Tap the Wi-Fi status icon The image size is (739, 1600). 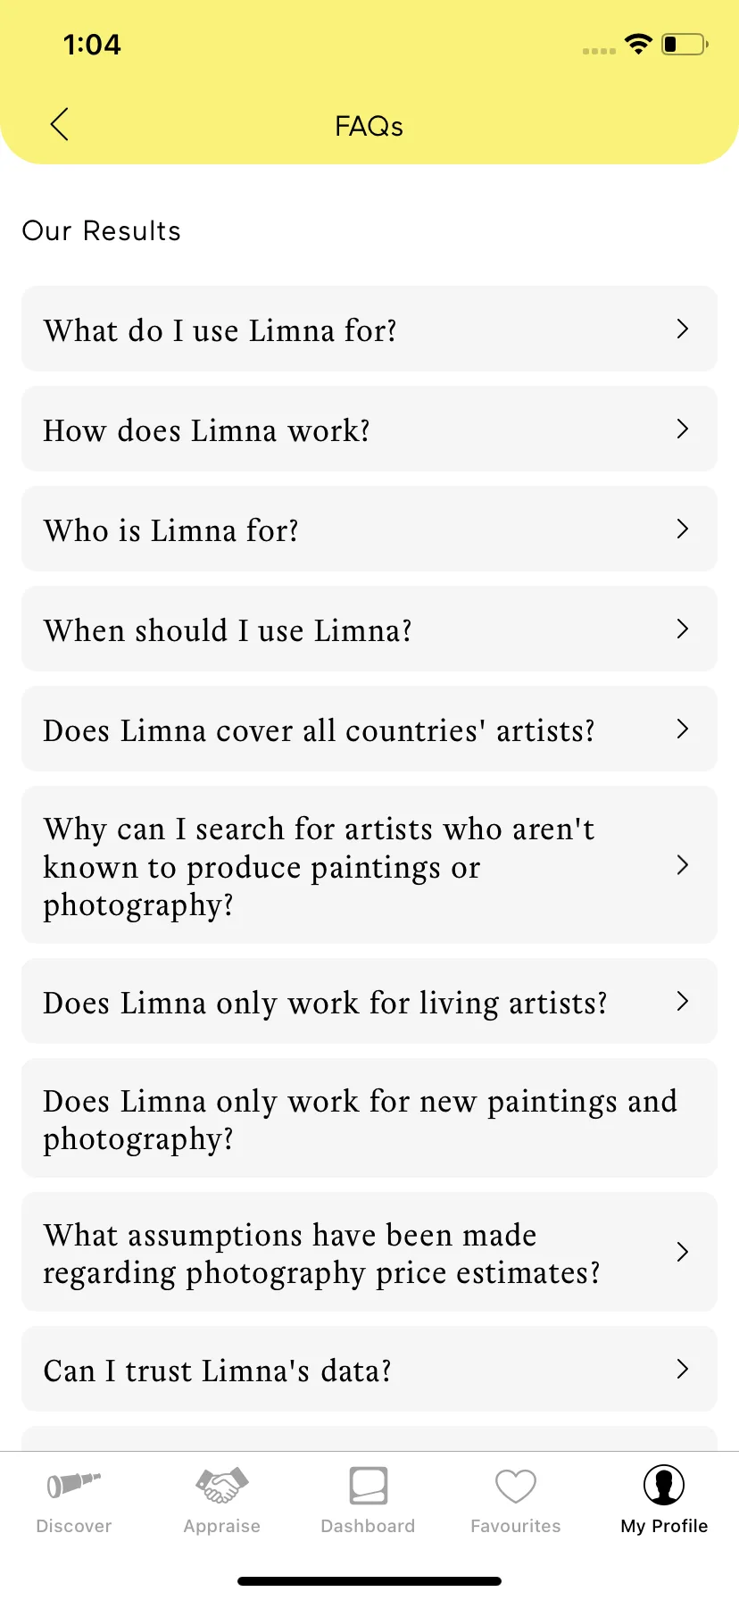coord(638,44)
